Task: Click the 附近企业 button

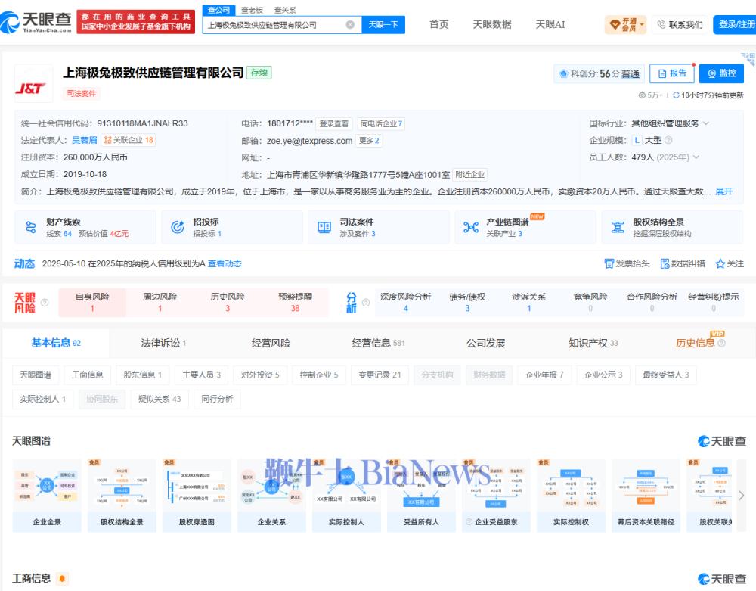Action: pos(470,174)
